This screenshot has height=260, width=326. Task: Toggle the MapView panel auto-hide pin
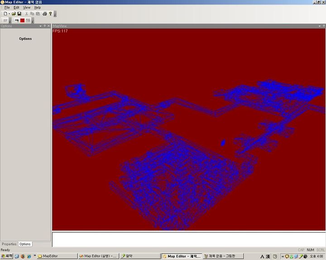click(x=324, y=26)
